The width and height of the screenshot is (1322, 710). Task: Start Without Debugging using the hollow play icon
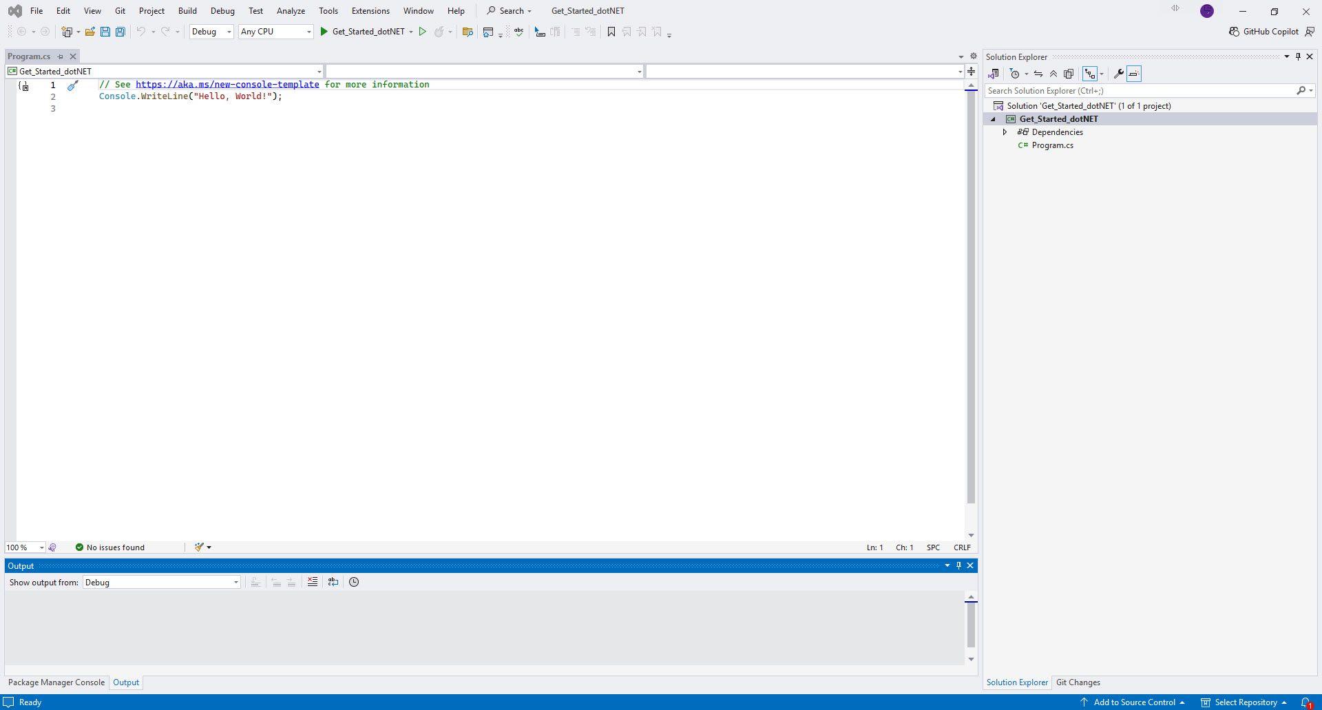(423, 32)
